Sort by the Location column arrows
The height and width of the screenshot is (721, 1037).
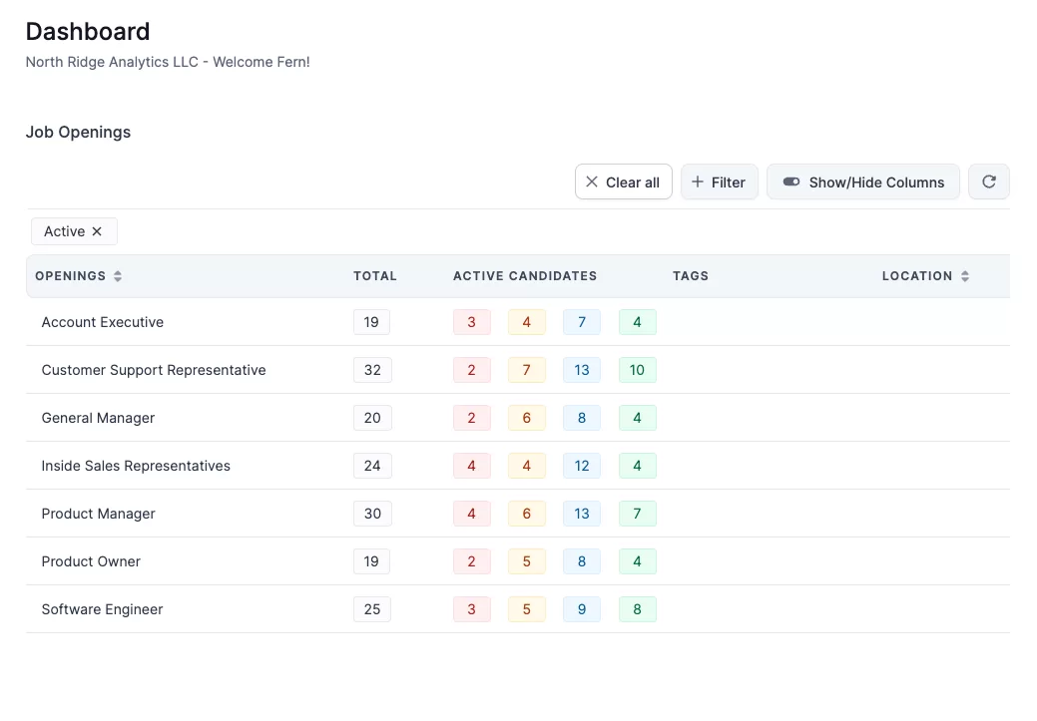(x=965, y=276)
